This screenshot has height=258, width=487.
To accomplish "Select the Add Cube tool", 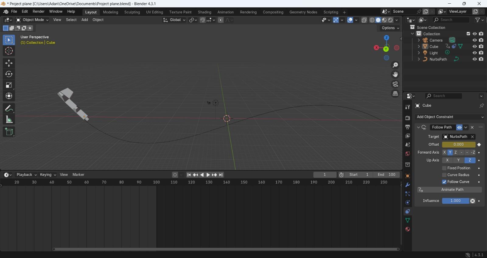I will pos(9,131).
